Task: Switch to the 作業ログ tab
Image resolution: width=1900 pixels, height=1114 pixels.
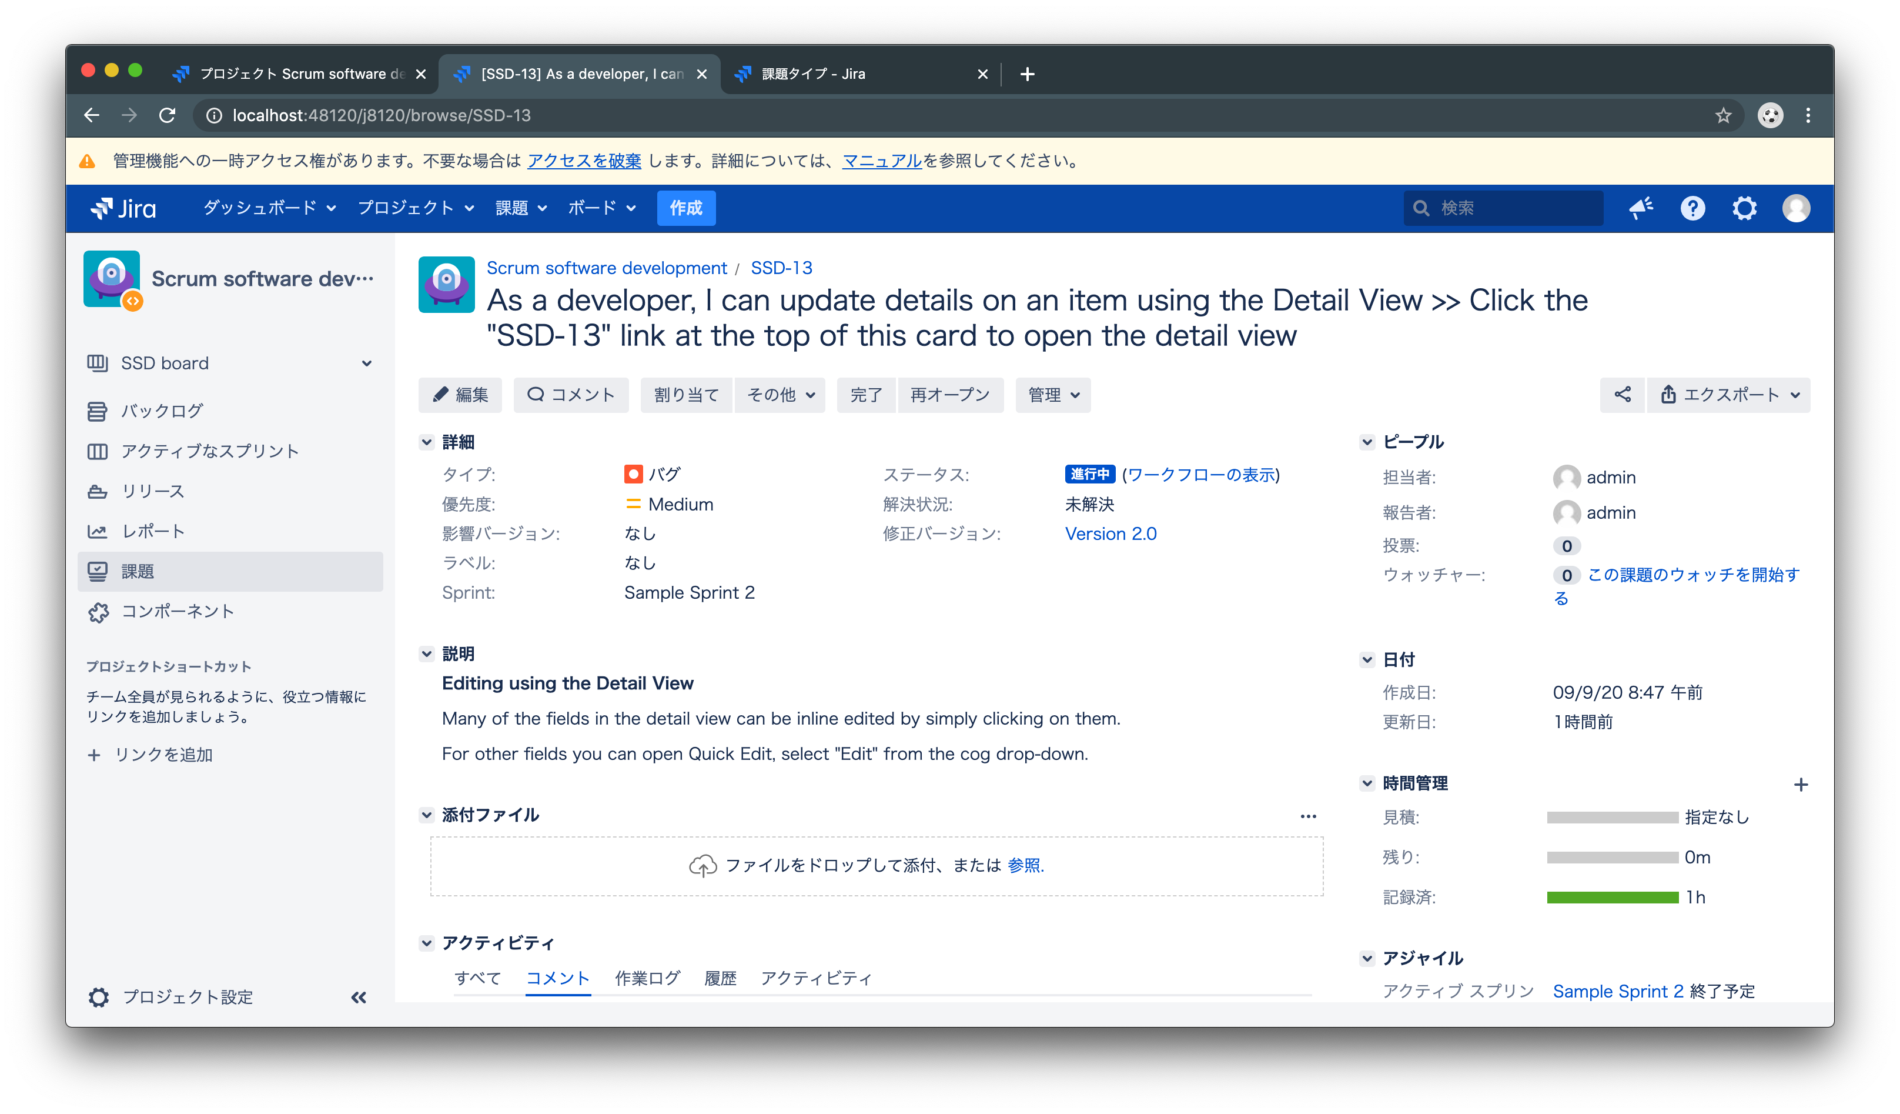Action: (x=647, y=978)
